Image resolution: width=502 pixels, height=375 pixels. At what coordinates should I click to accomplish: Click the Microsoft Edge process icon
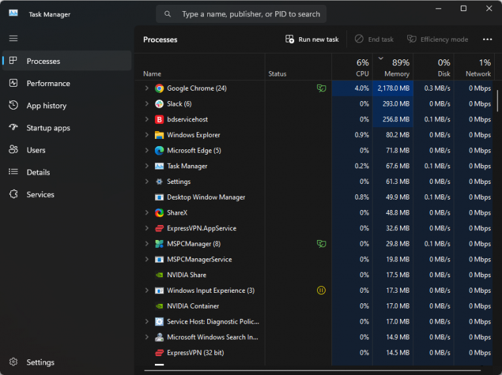point(159,151)
